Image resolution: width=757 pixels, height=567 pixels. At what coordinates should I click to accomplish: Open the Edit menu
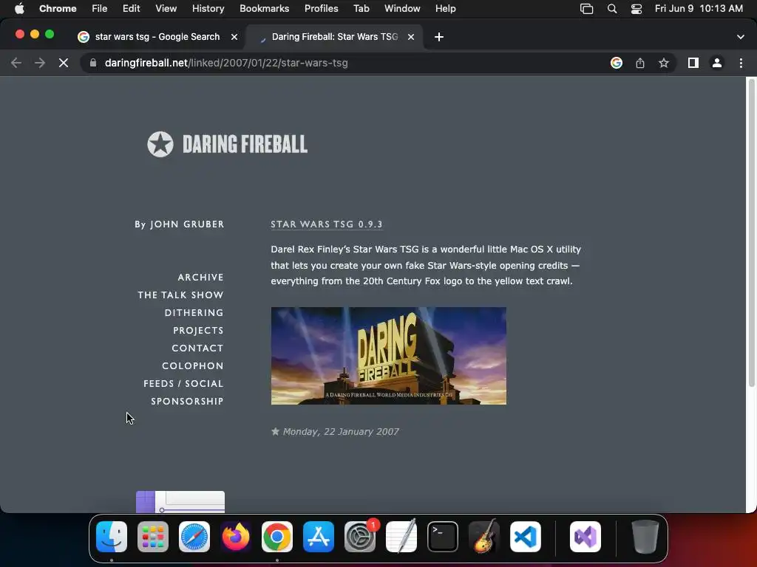pyautogui.click(x=131, y=9)
